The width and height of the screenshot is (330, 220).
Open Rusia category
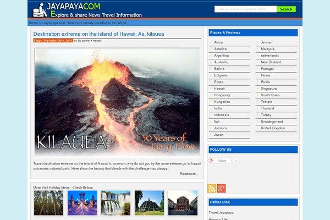pyautogui.click(x=265, y=82)
